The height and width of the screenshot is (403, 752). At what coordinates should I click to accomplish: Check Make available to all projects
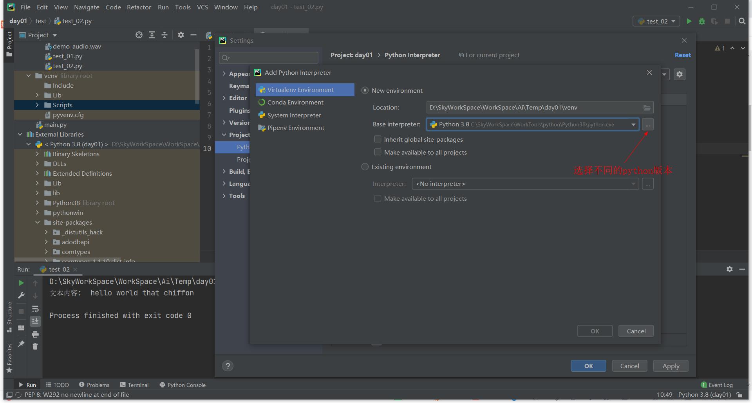point(378,152)
